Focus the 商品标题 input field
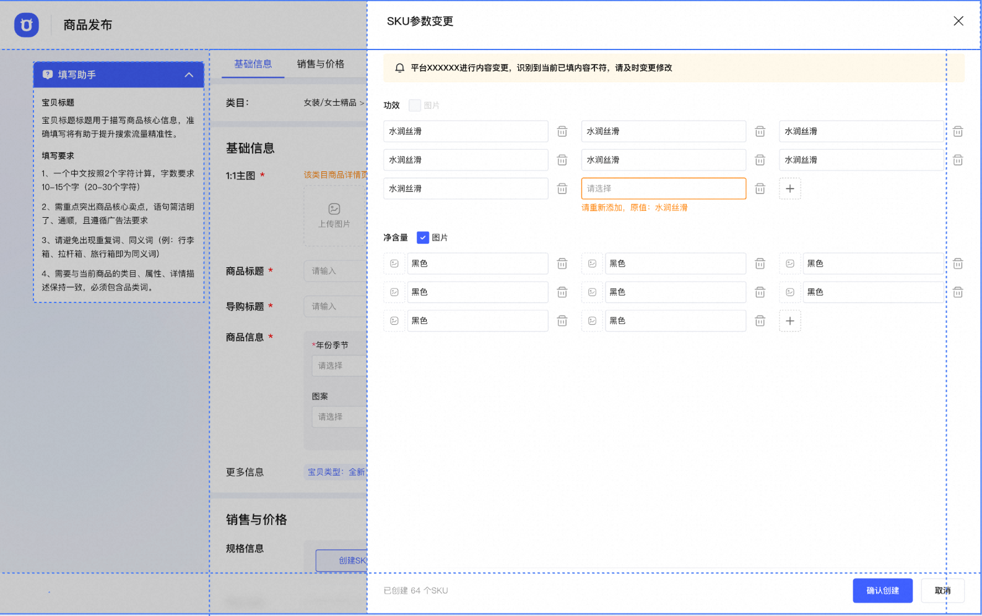 pos(335,271)
